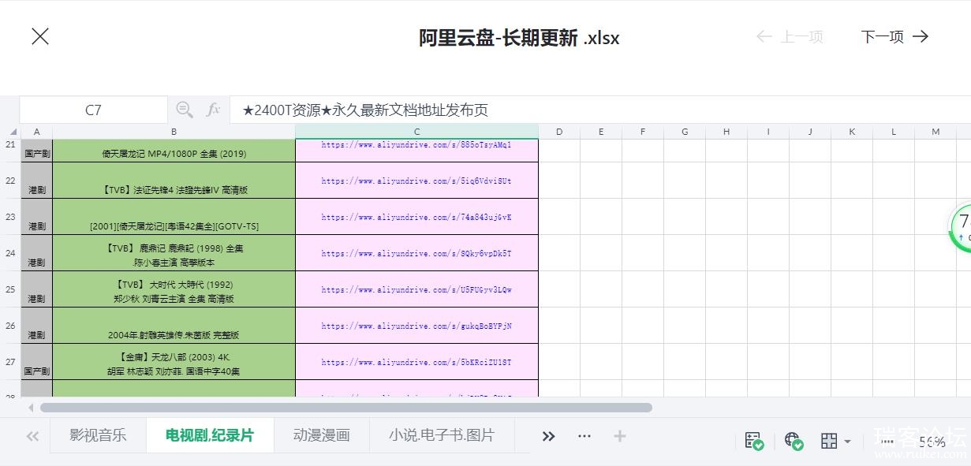Select cell 【TVB】鹿鼎记 (1998) 全集
Screen dimensions: 971x466
[174, 253]
